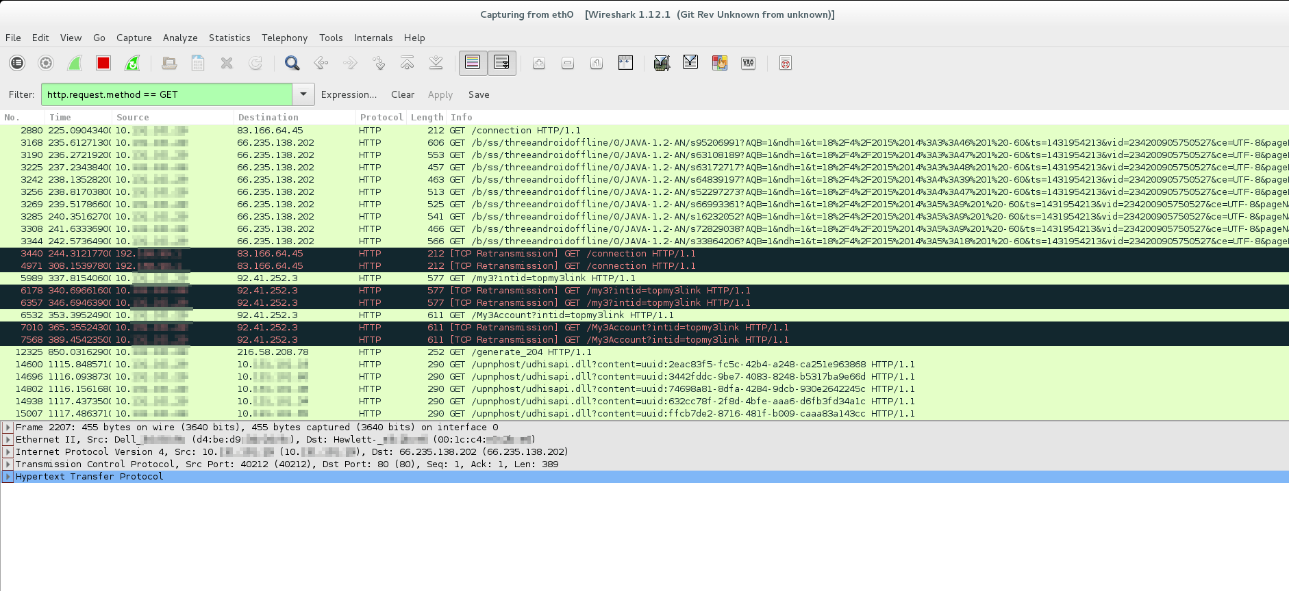This screenshot has width=1289, height=591.
Task: Toggle auto scroll during live capture
Action: pos(501,64)
